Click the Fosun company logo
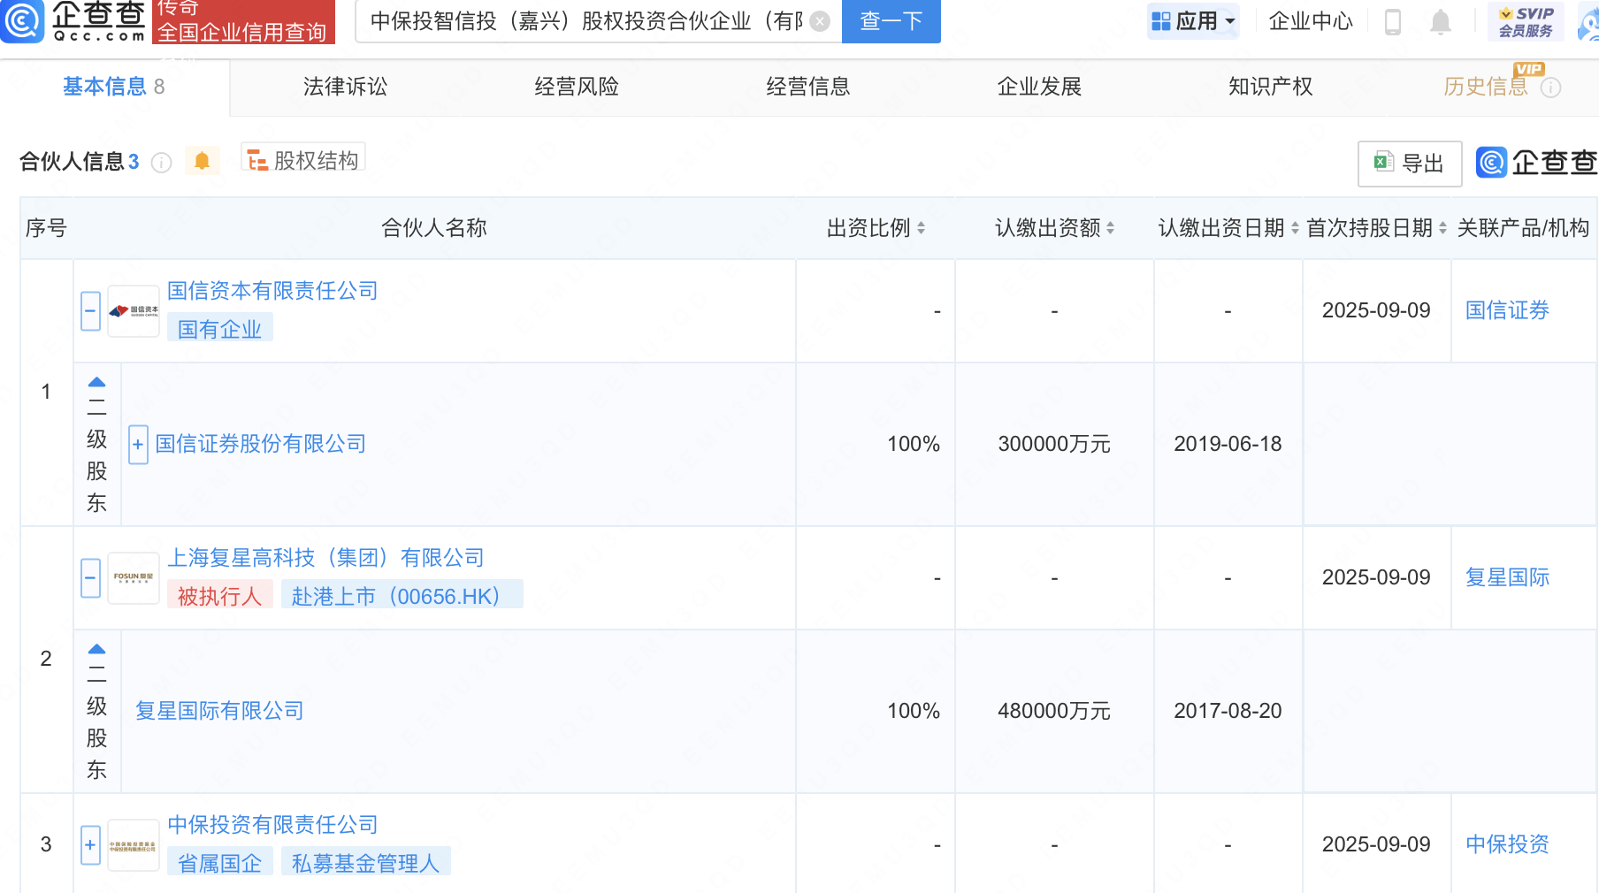The image size is (1599, 893). pyautogui.click(x=134, y=578)
